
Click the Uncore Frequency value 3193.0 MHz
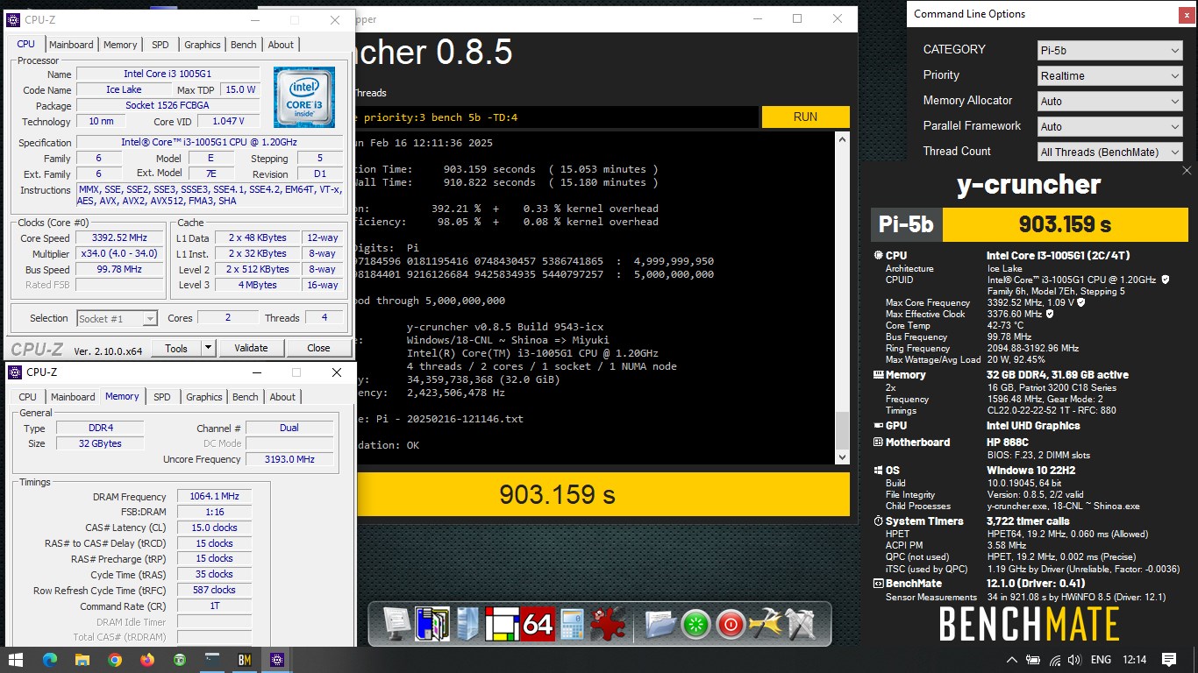pos(289,459)
